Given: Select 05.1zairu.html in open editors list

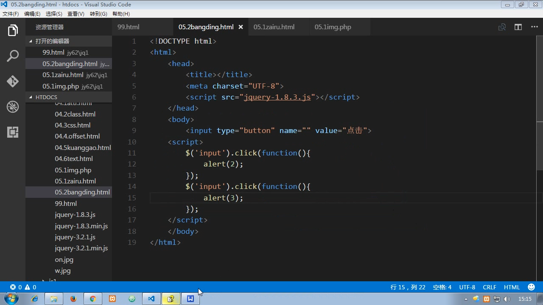Looking at the screenshot, I should tap(69, 75).
